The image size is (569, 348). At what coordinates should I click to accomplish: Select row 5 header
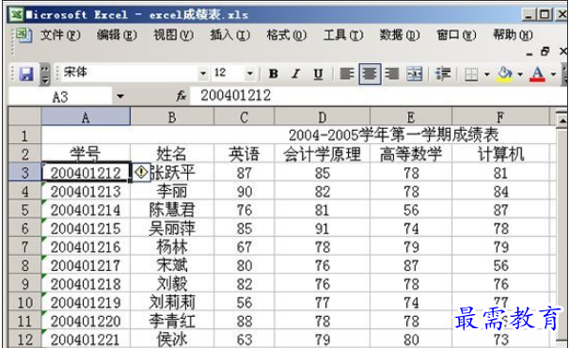click(x=24, y=210)
